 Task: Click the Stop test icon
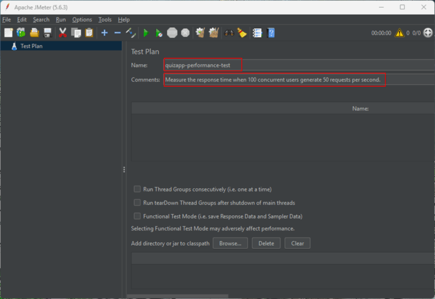[172, 33]
